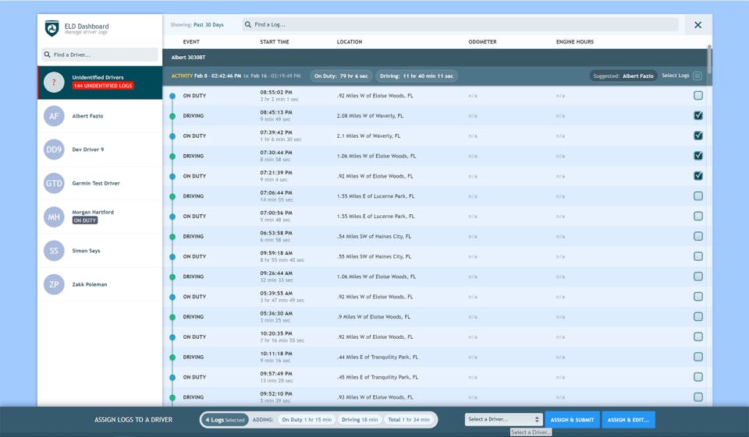
Task: Open the Select a Driver dropdown
Action: point(503,420)
